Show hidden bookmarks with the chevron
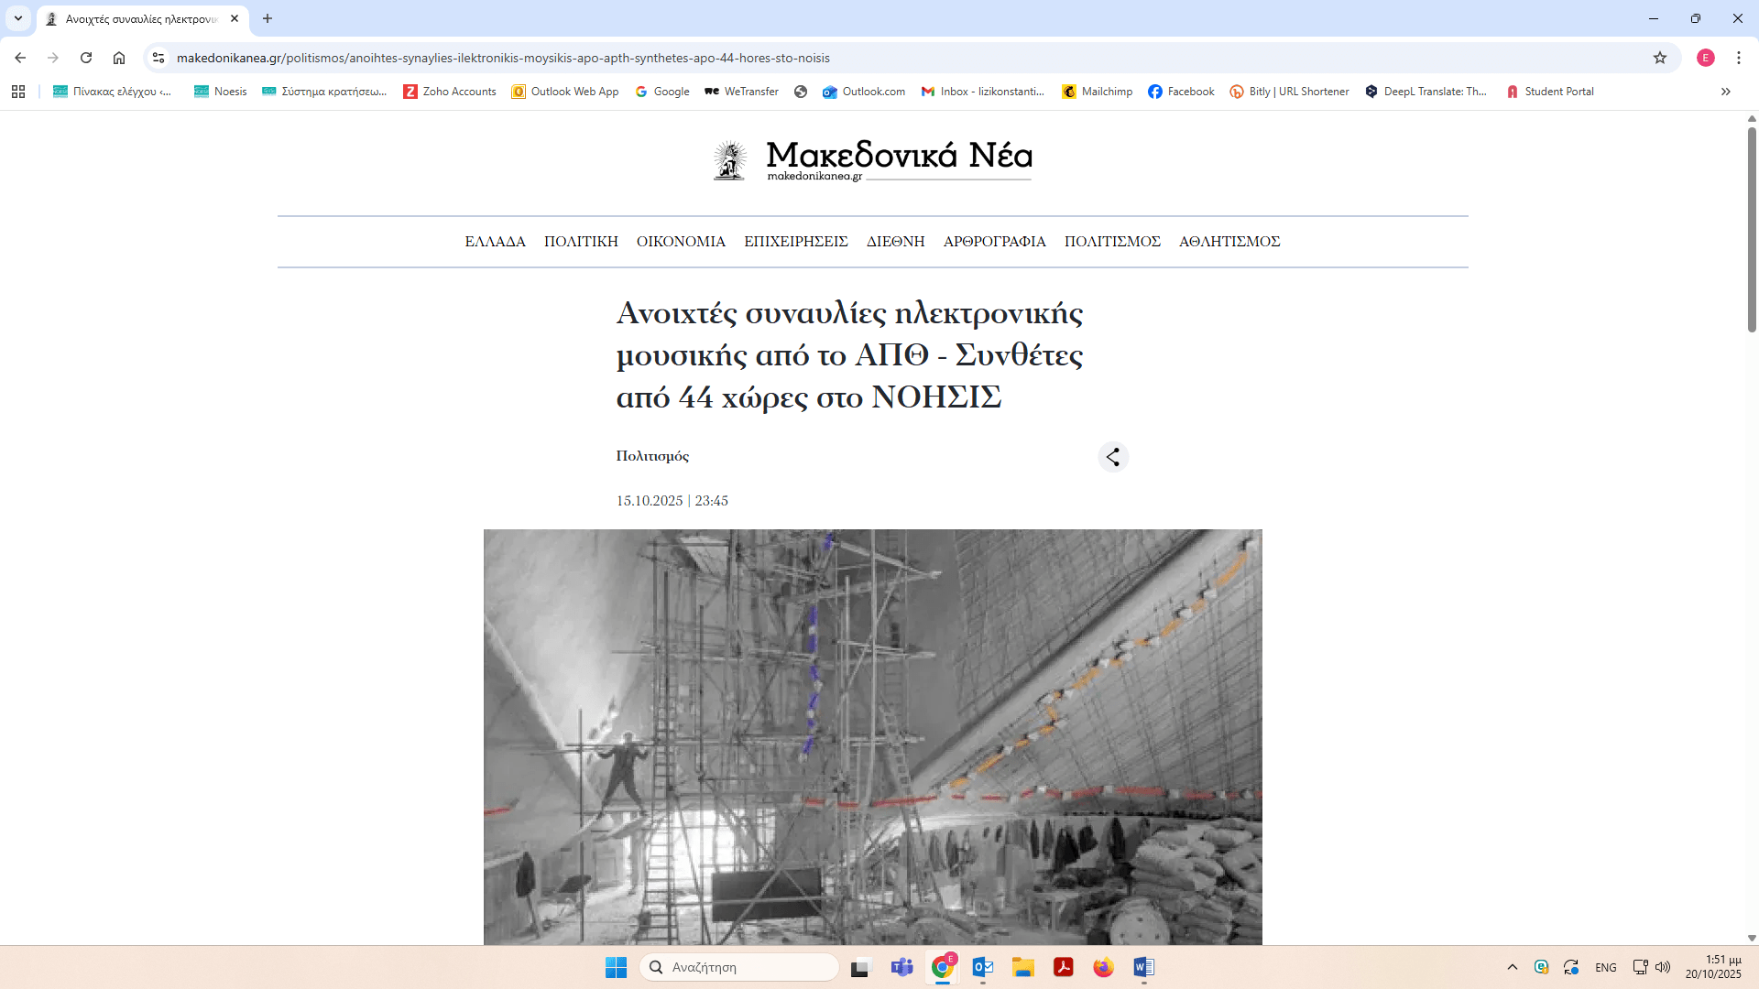Image resolution: width=1759 pixels, height=989 pixels. pyautogui.click(x=1725, y=92)
